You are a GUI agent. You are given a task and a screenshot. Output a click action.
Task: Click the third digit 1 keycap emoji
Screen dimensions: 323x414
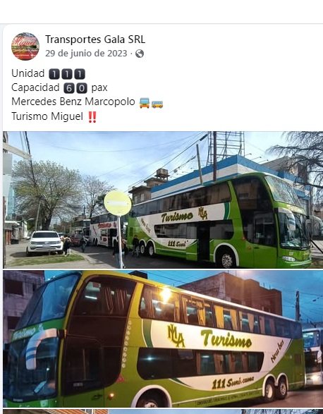coord(80,74)
